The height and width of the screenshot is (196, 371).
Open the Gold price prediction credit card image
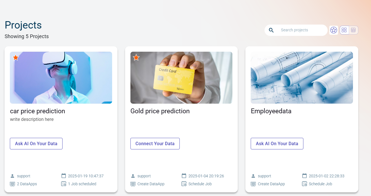pyautogui.click(x=181, y=78)
